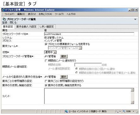This screenshot has width=140, height=115.
Task: Click the protected mode security icon in status bar
Action: [x=117, y=111]
